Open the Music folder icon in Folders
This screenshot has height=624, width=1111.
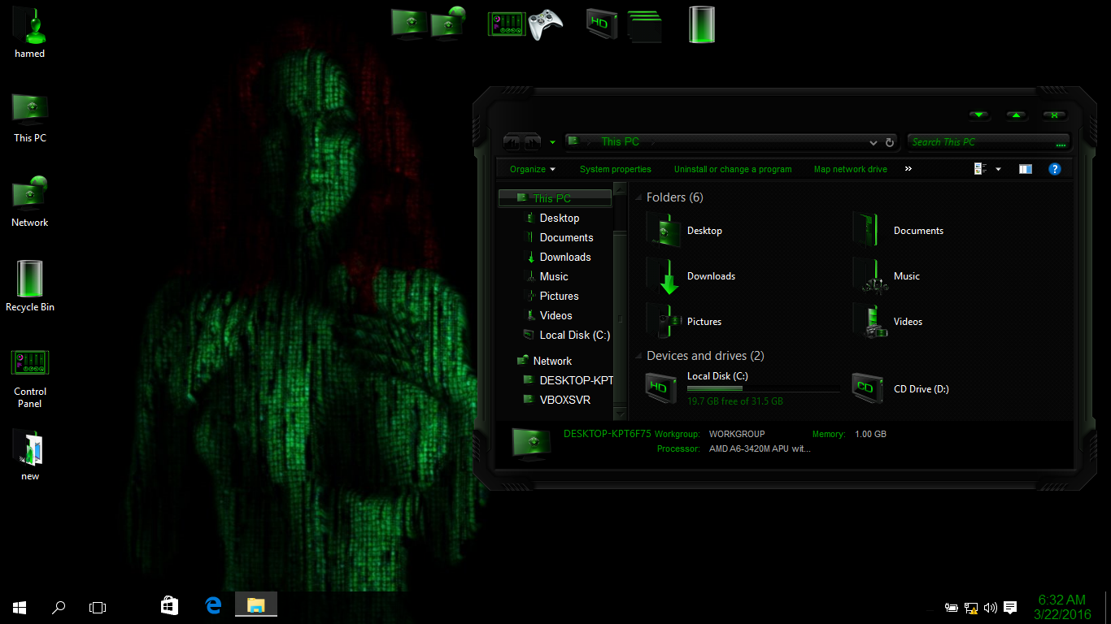[x=869, y=276]
